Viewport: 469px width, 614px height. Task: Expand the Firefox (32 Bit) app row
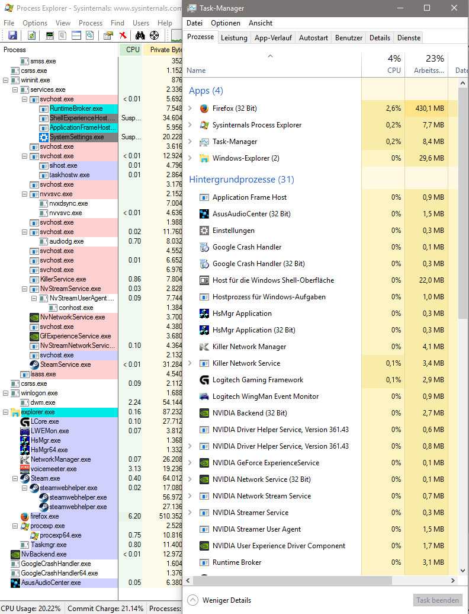click(190, 108)
